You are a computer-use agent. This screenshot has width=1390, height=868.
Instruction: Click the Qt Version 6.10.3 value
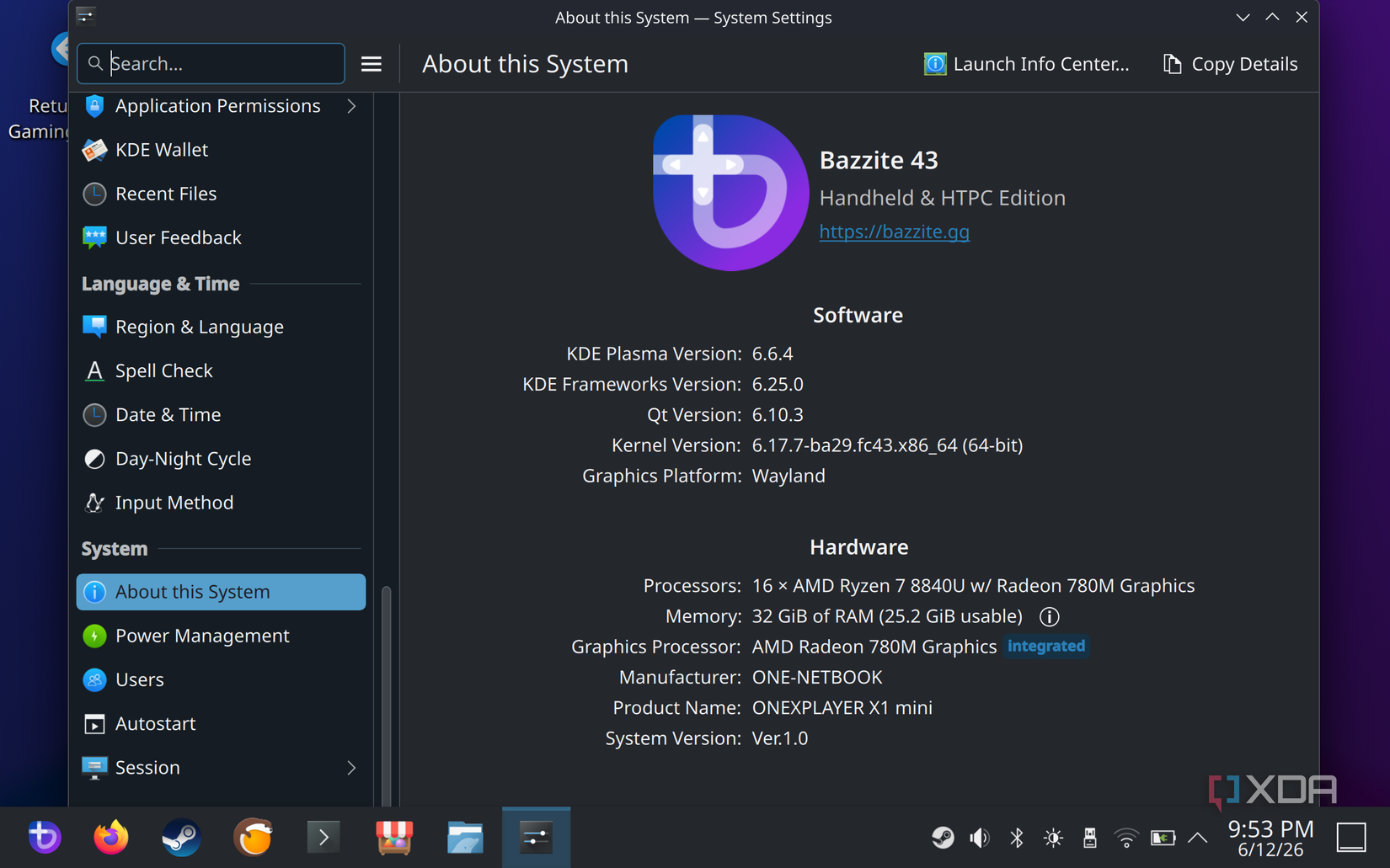[778, 415]
